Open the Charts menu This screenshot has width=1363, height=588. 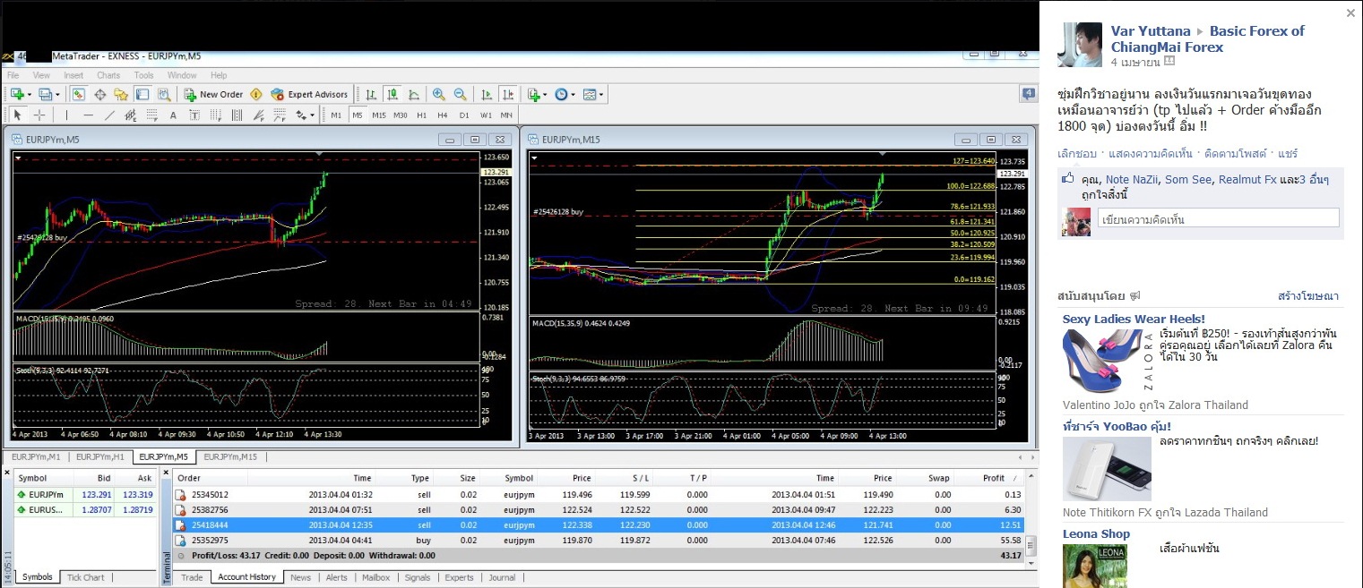click(108, 75)
